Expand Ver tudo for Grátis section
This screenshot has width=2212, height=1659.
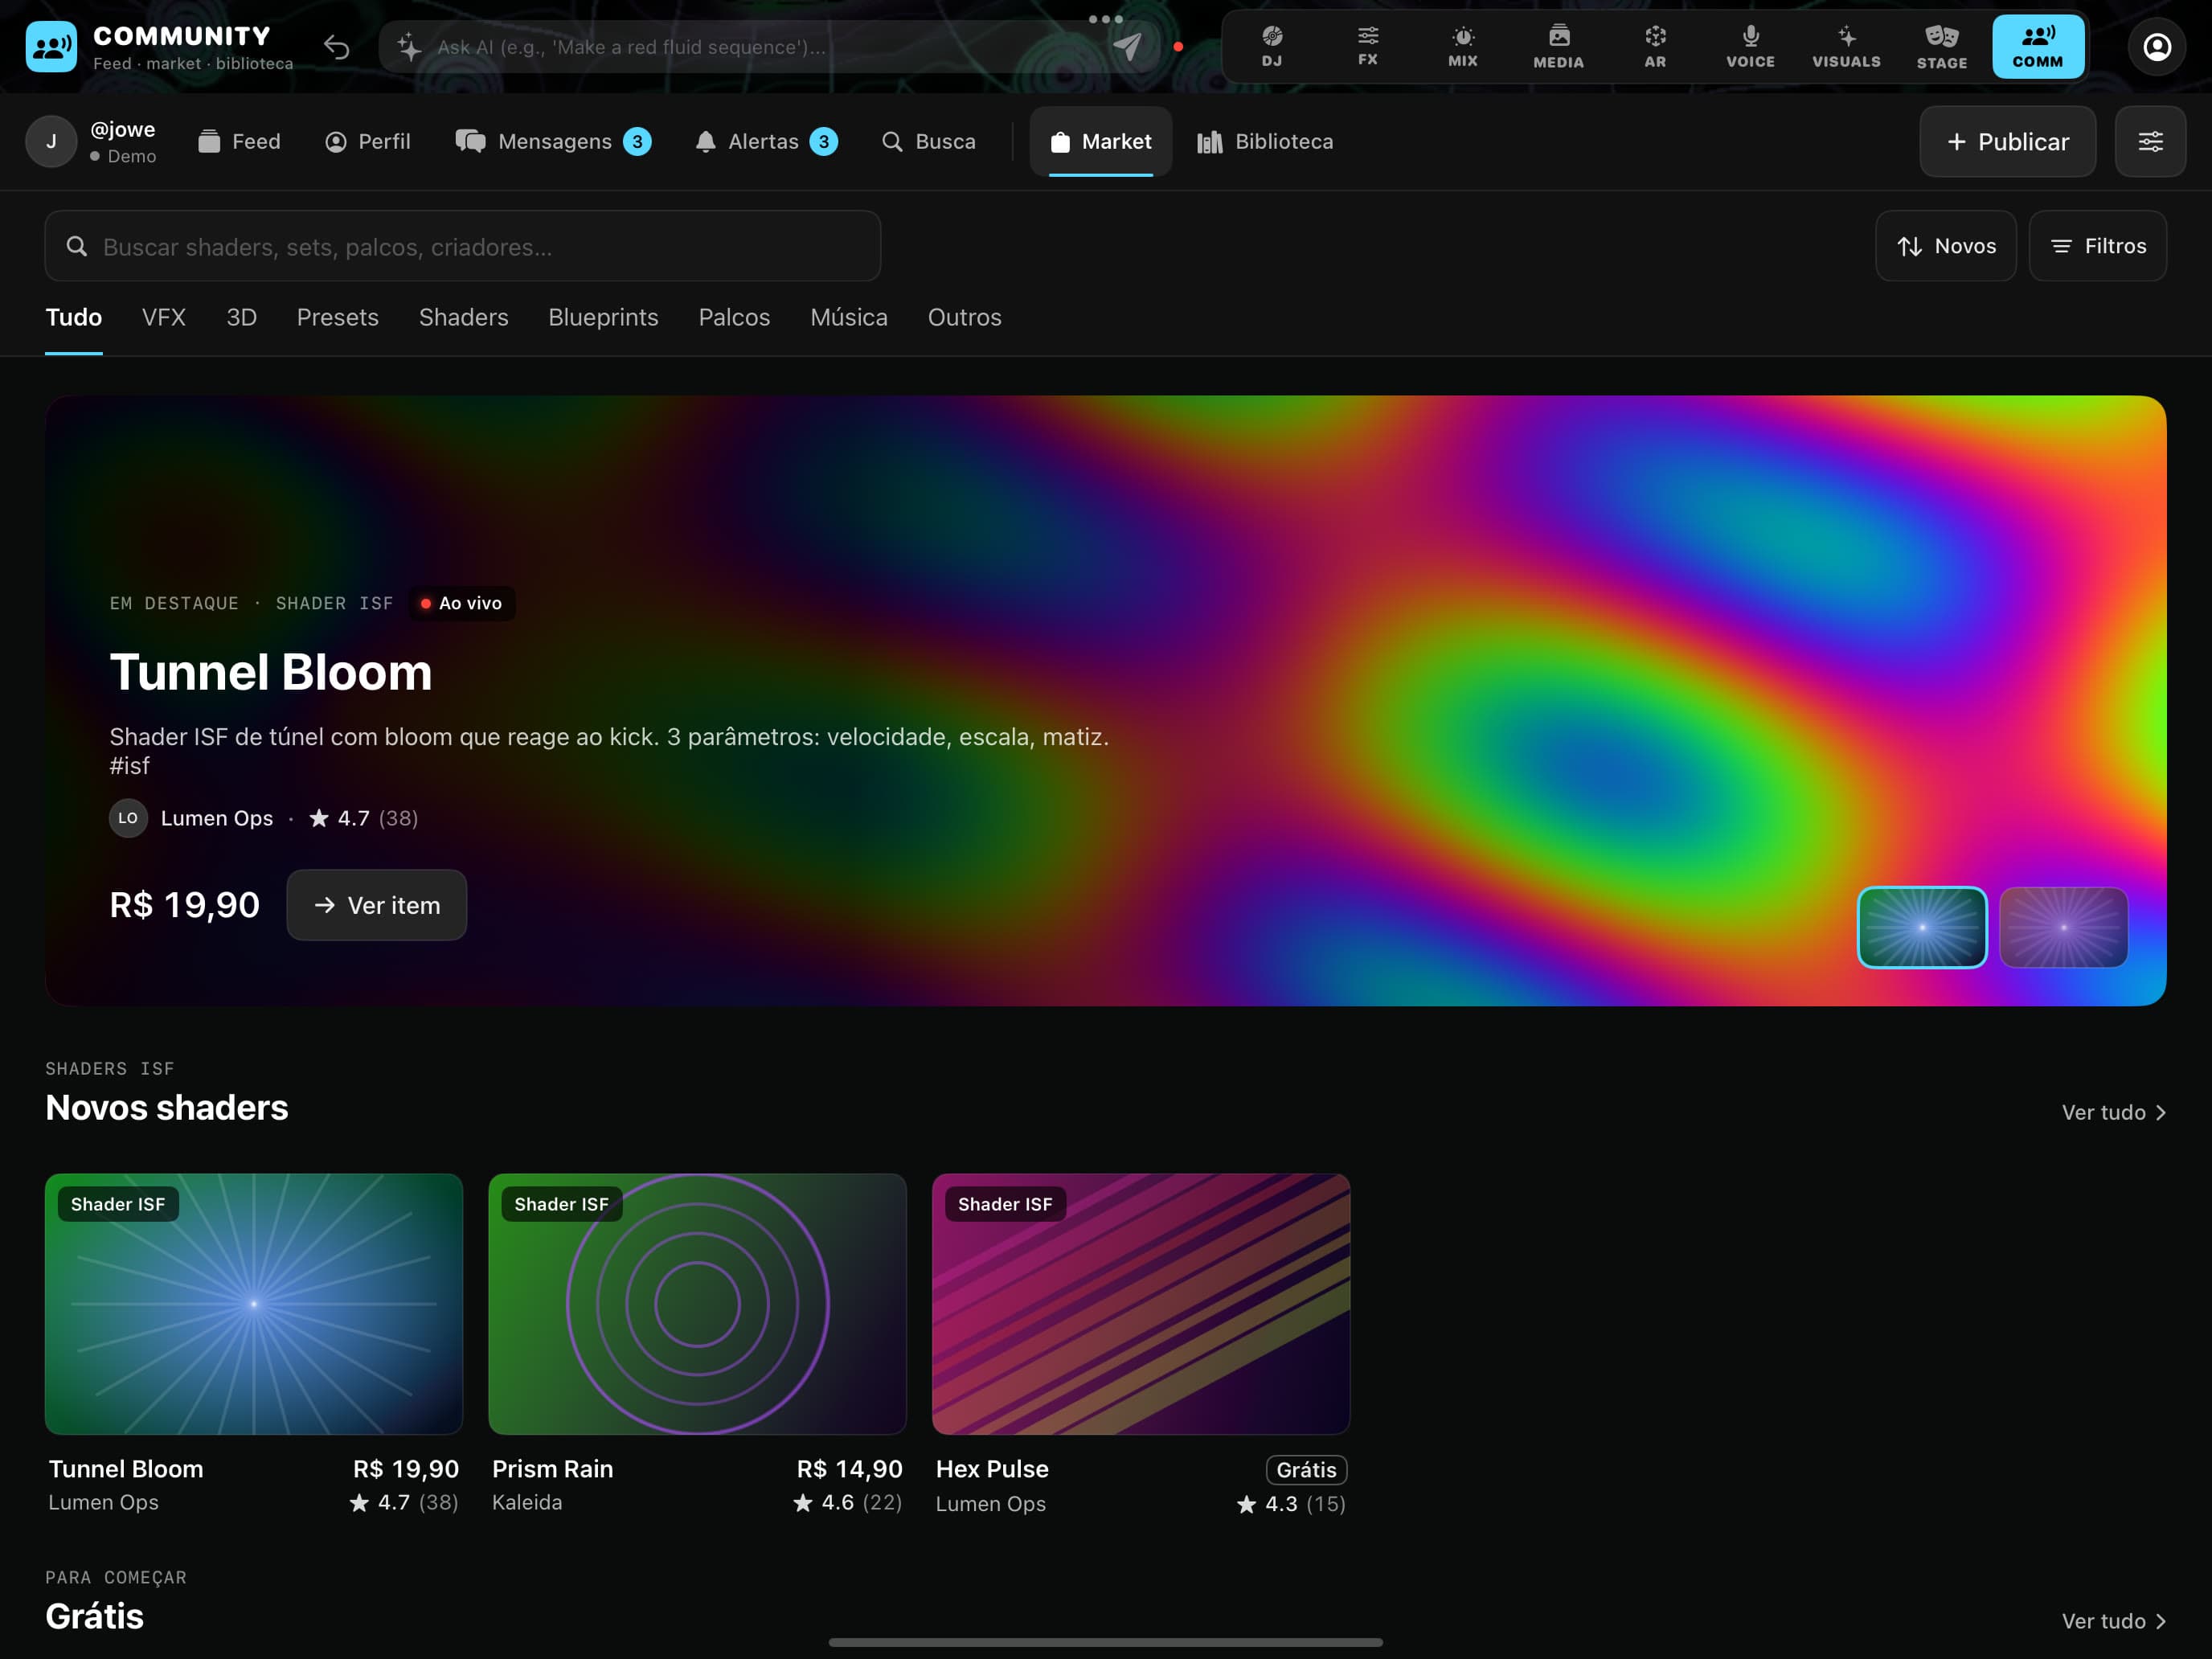coord(2113,1621)
